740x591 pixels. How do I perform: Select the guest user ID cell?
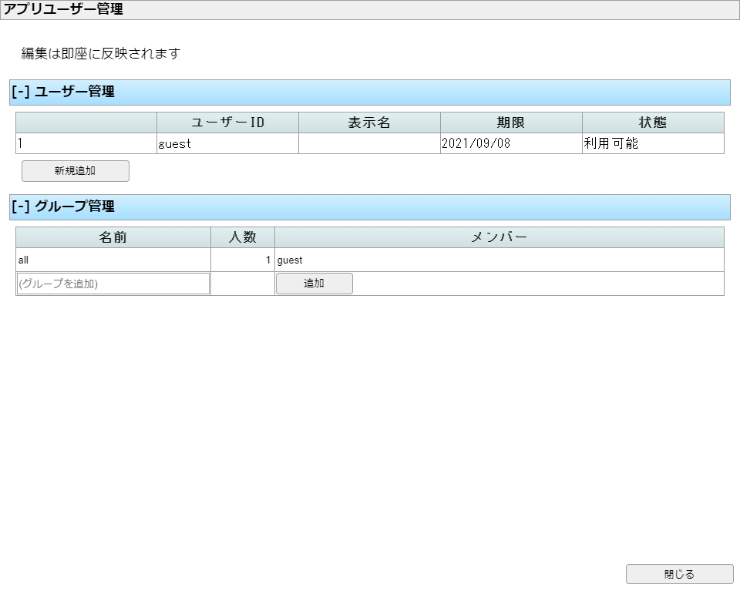pos(227,143)
